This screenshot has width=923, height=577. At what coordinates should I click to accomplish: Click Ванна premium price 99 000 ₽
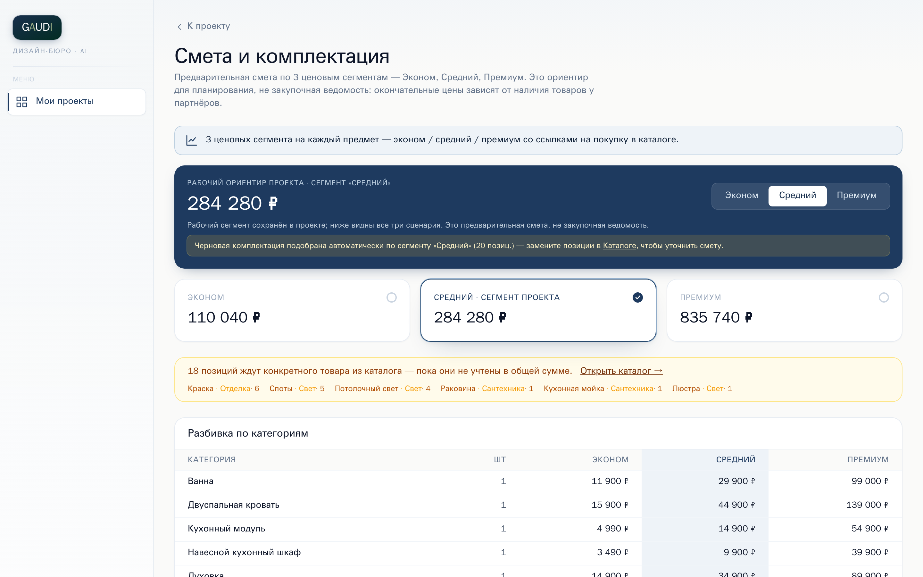[869, 481]
